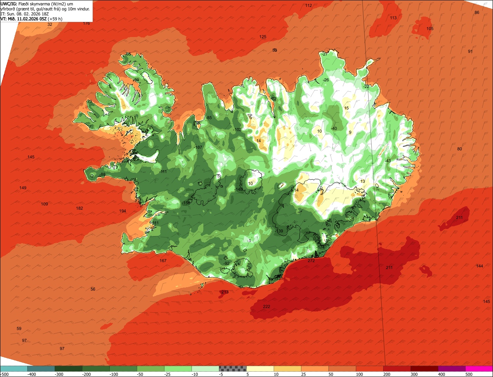The width and height of the screenshot is (493, 377).
Task: Click the value 109 in the western sea
Action: tap(44, 204)
